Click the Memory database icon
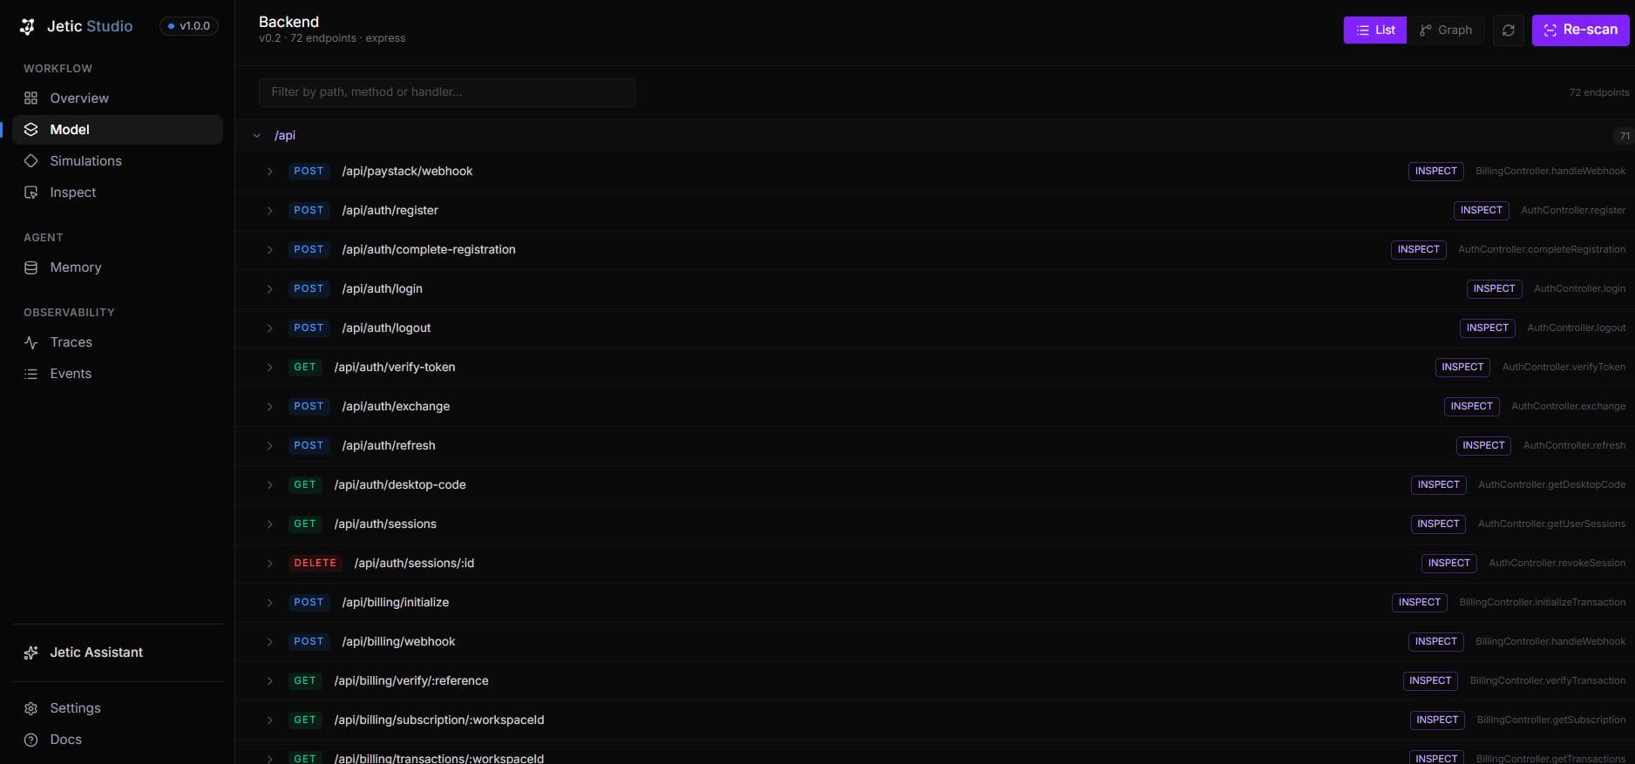This screenshot has width=1635, height=764. coord(31,267)
